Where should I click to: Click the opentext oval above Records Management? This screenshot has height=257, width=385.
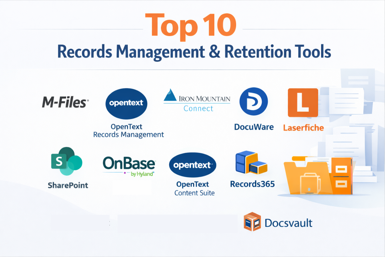point(126,103)
